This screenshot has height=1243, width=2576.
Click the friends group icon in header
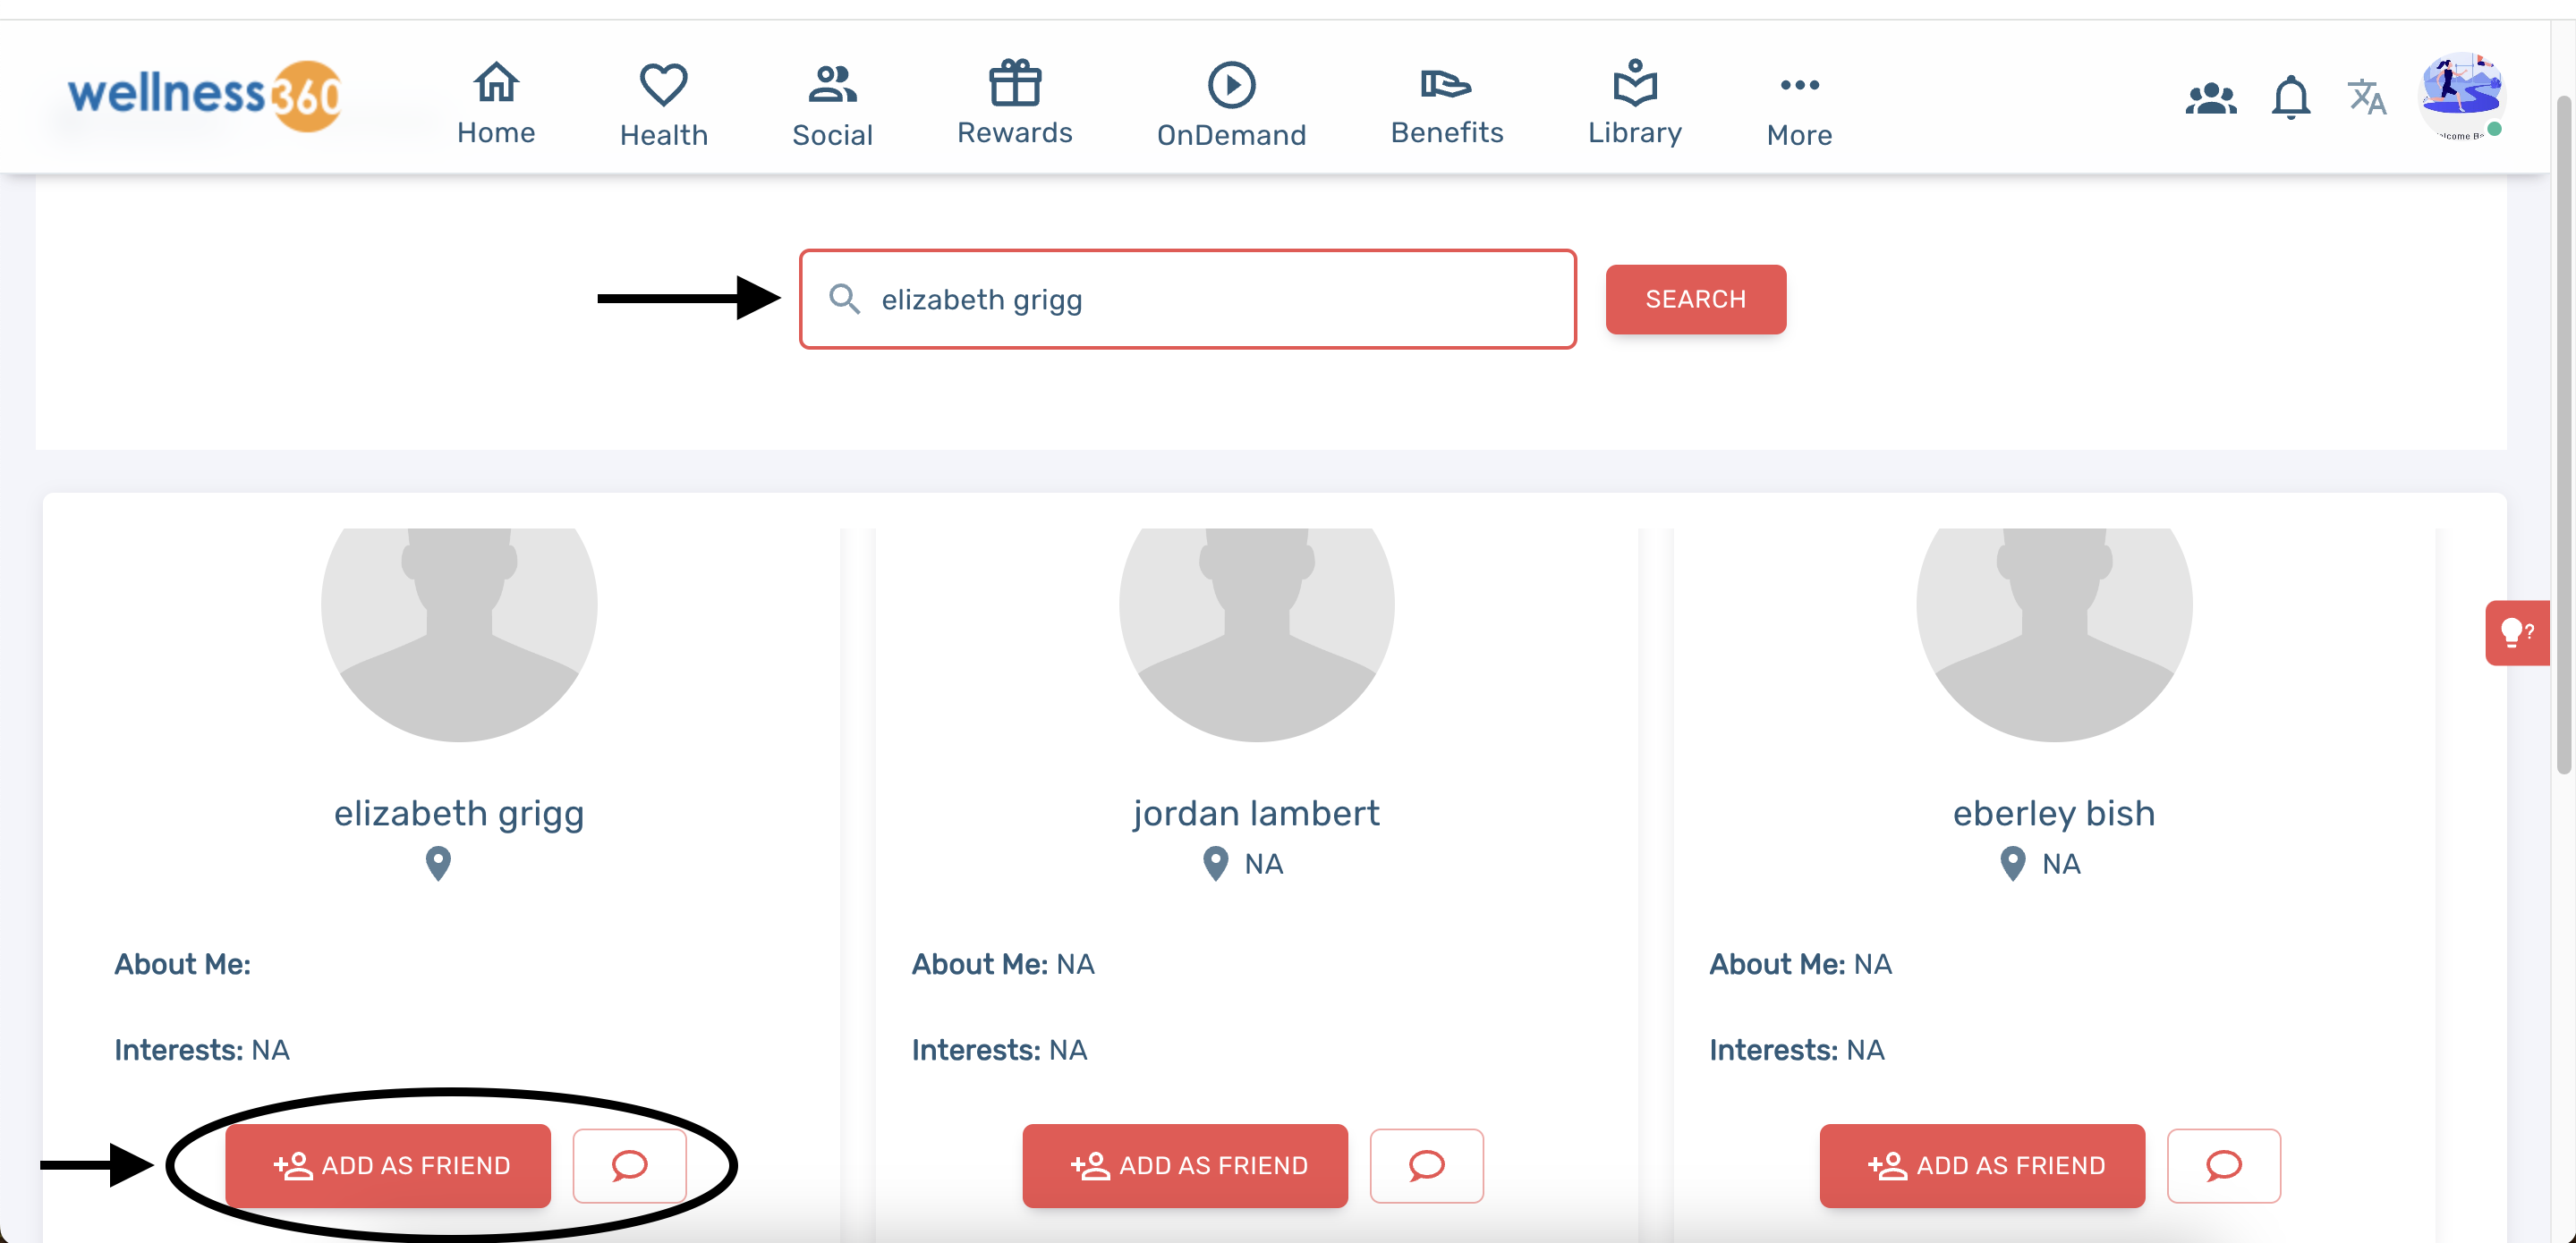[2210, 98]
